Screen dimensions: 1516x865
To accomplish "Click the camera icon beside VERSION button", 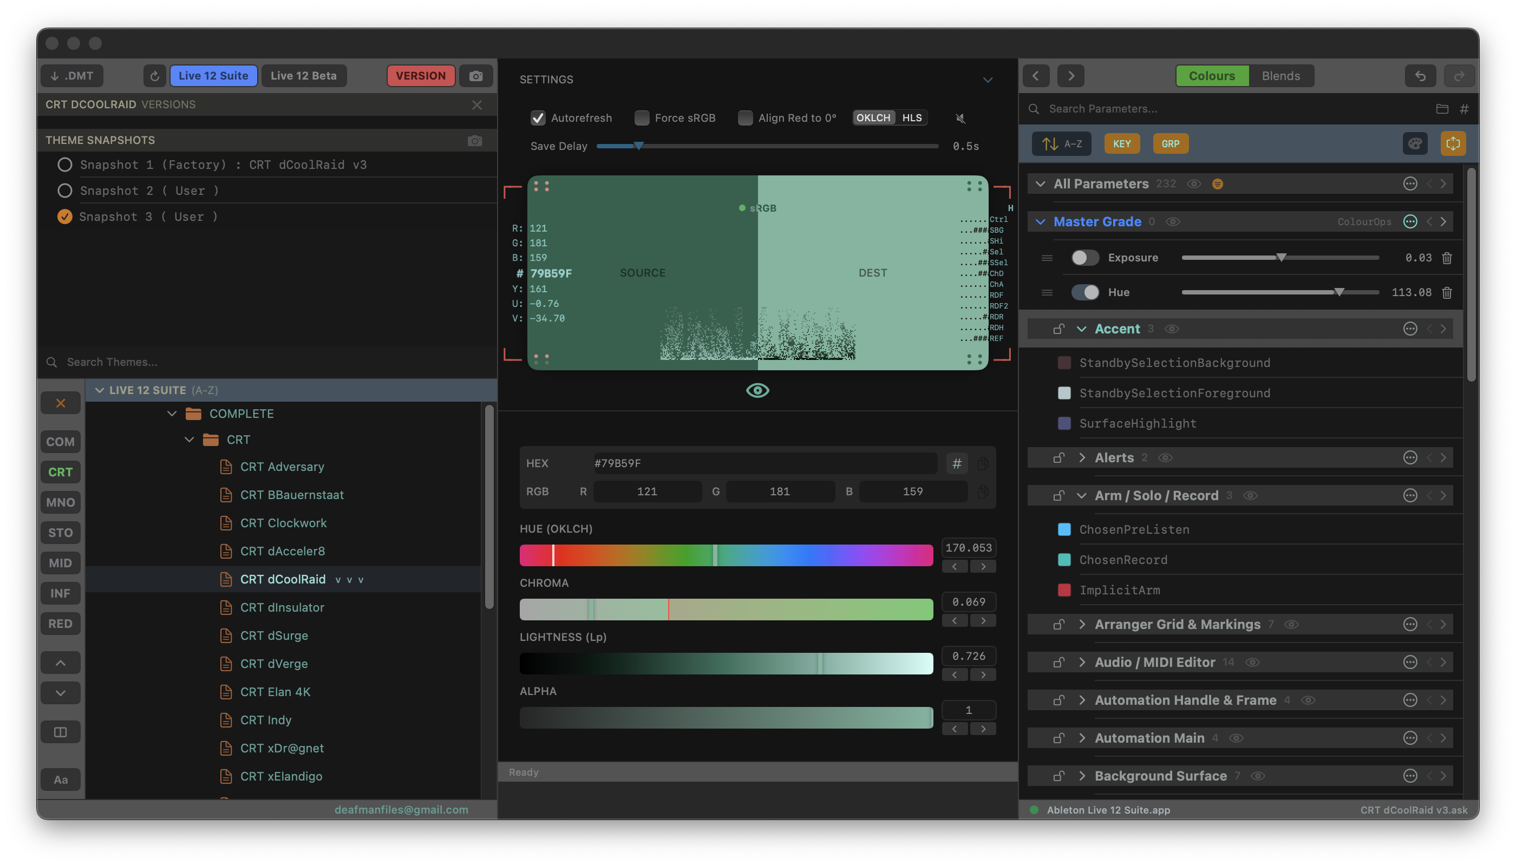I will (x=476, y=76).
